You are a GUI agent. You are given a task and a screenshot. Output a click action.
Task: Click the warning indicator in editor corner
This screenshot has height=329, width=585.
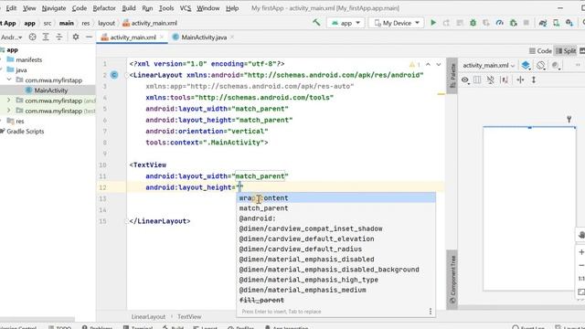coord(414,65)
